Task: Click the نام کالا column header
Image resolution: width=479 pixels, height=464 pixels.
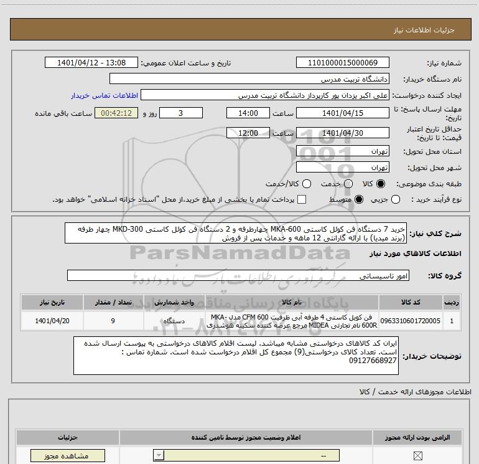Action: point(292,302)
